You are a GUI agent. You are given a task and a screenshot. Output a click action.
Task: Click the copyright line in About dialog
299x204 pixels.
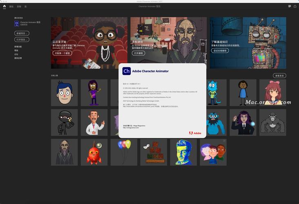[x=135, y=88]
